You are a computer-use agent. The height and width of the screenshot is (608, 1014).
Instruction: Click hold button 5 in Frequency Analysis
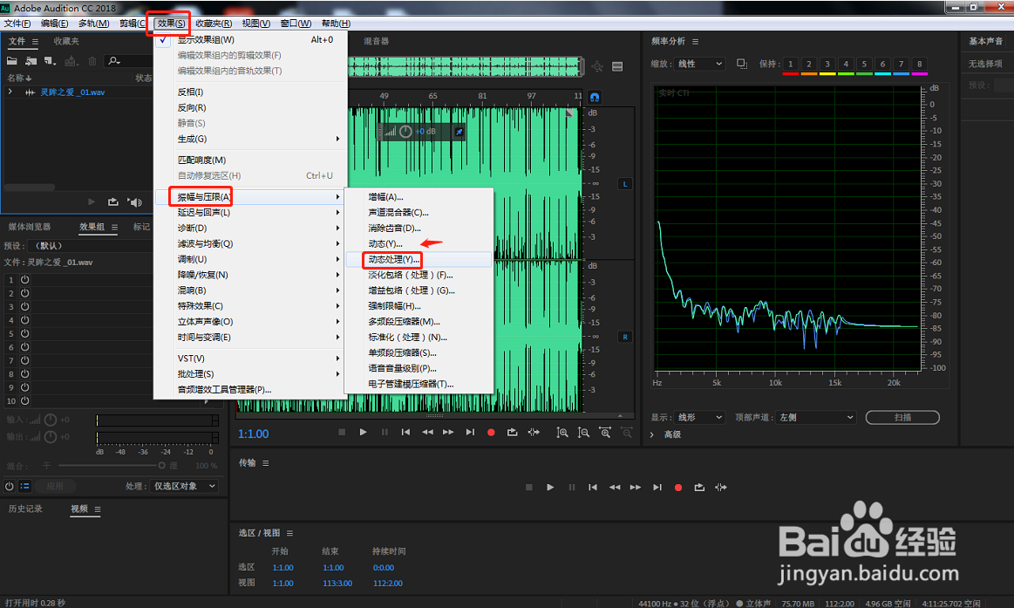(x=864, y=64)
